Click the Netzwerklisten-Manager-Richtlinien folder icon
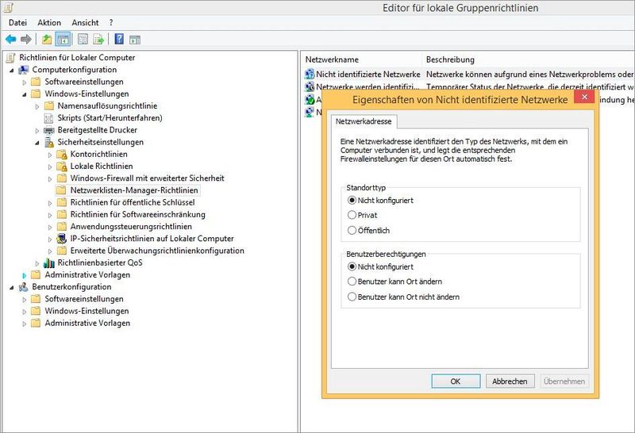 [62, 190]
